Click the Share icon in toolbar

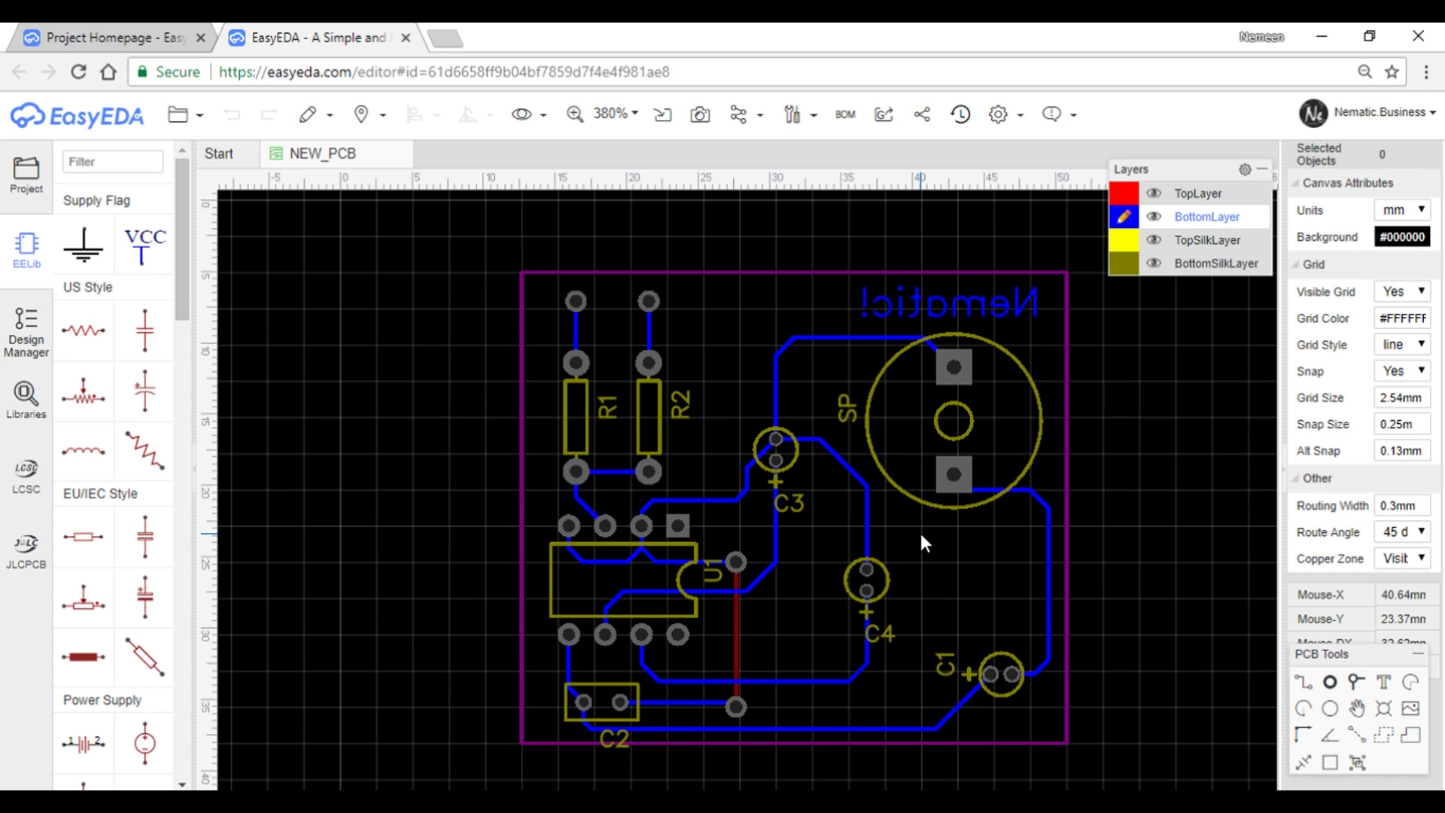[922, 114]
